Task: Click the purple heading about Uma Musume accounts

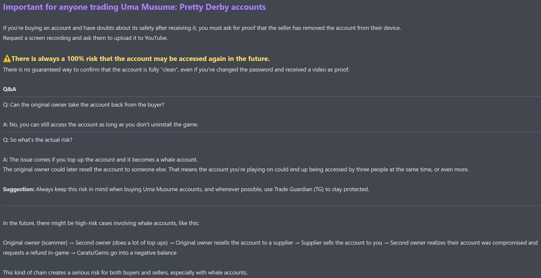Action: pos(134,7)
